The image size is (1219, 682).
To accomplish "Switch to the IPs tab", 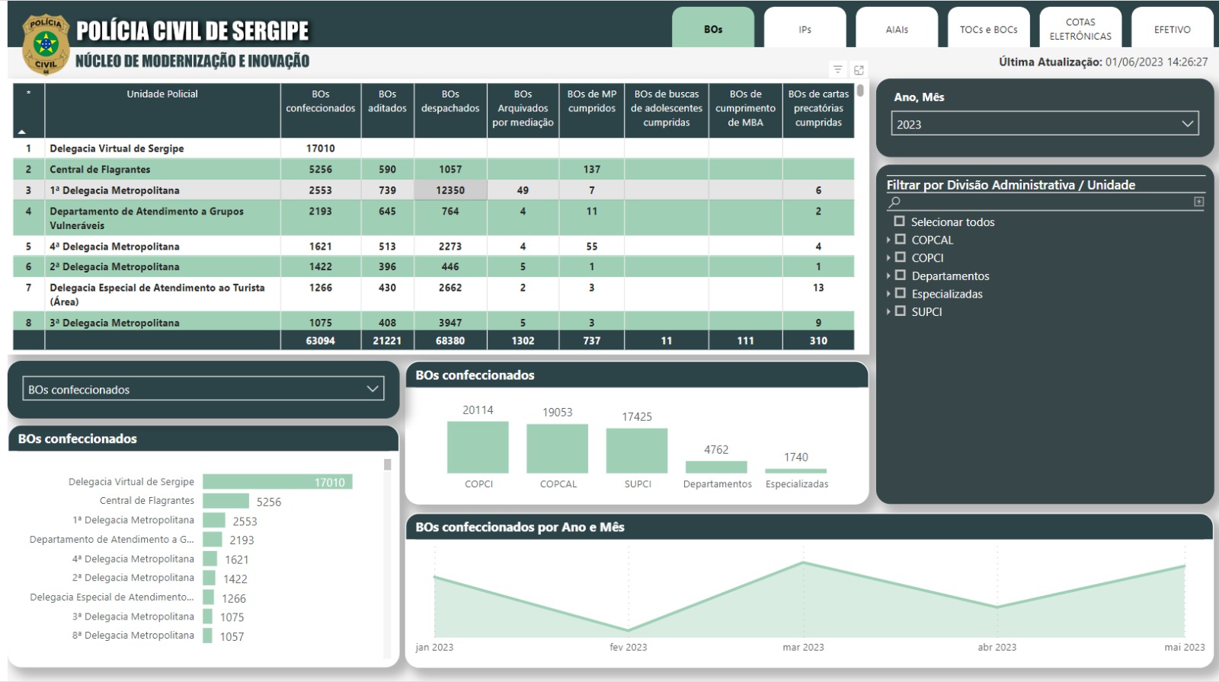I will [x=805, y=29].
